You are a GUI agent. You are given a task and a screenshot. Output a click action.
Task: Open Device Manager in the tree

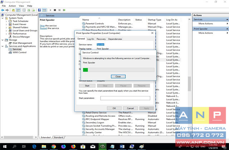click(x=21, y=37)
